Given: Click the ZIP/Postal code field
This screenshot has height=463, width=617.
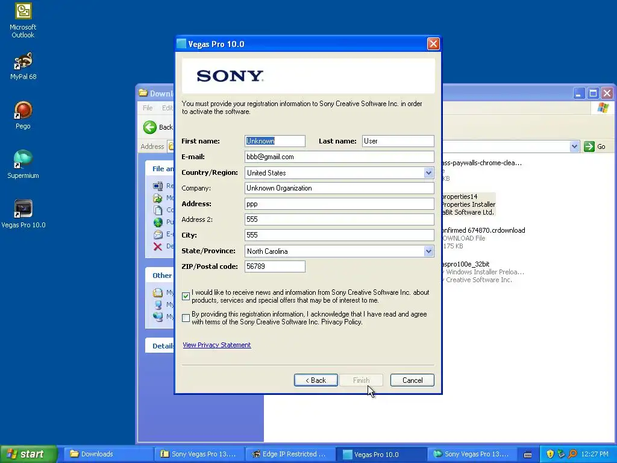Looking at the screenshot, I should tap(275, 266).
